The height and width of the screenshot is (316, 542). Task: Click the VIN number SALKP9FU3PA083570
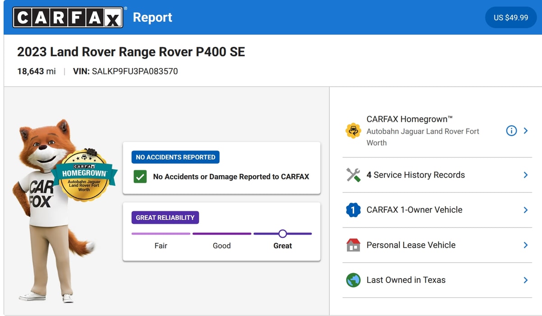pyautogui.click(x=135, y=71)
